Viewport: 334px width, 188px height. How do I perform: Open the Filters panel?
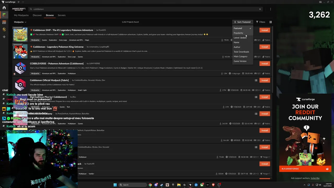coord(260,22)
